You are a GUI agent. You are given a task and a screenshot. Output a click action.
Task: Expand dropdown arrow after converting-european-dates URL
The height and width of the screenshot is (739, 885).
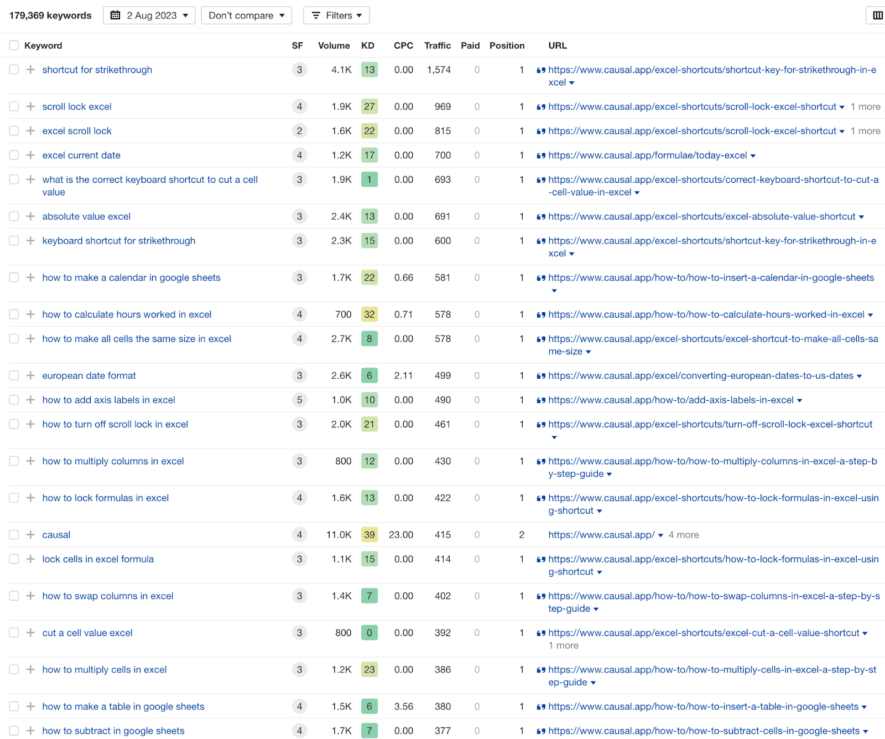pyautogui.click(x=859, y=376)
